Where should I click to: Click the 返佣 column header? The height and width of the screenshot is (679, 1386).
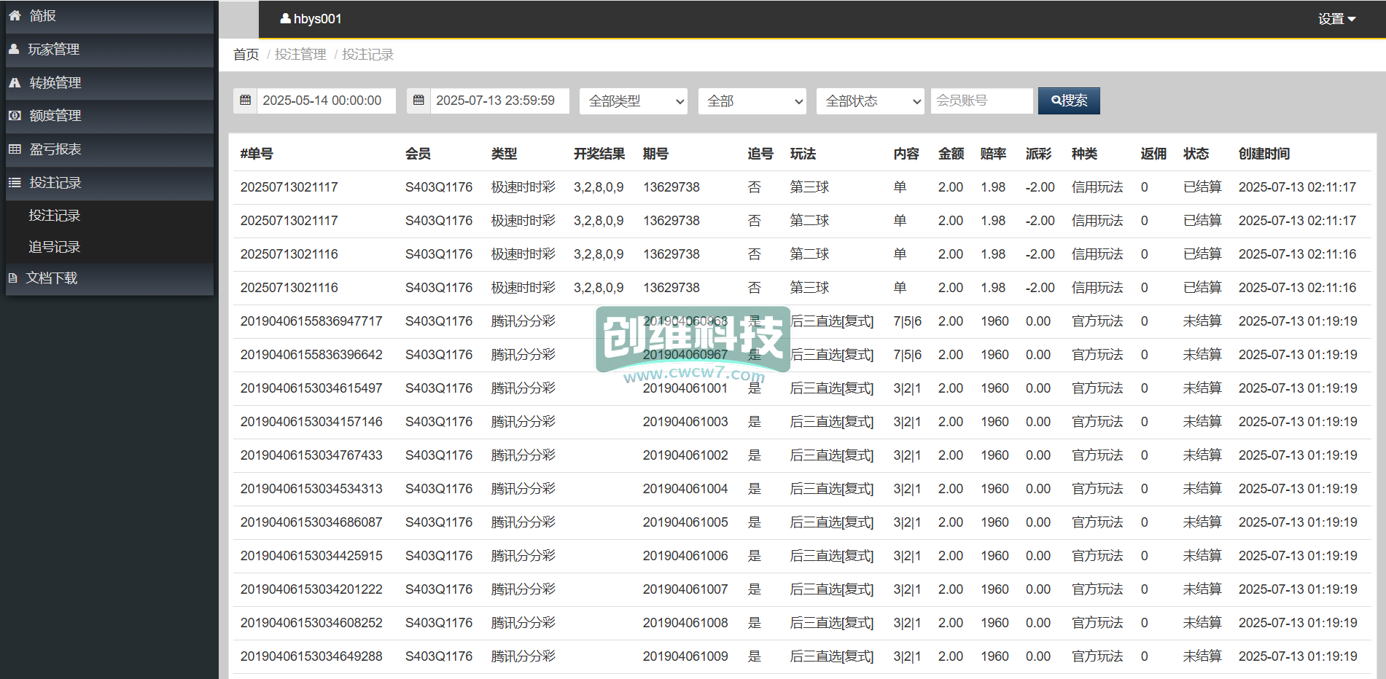tap(1153, 154)
